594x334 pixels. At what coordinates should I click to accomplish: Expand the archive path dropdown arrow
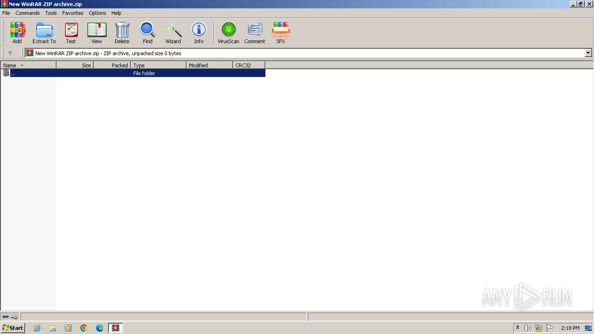tap(588, 53)
